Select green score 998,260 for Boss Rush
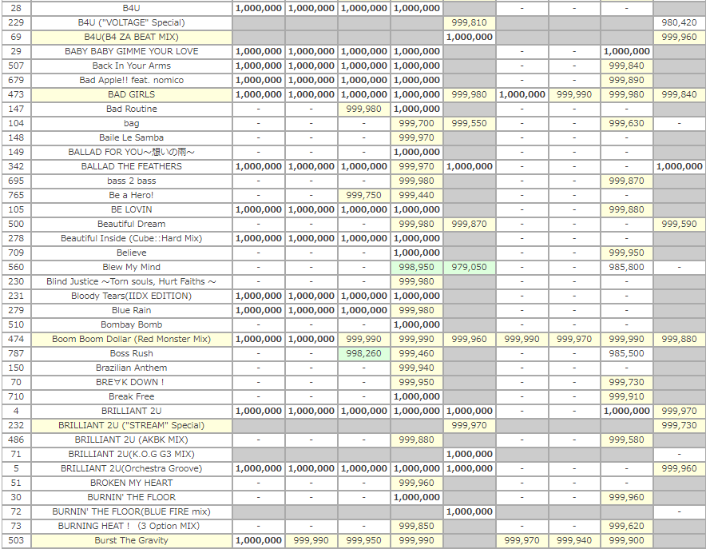The height and width of the screenshot is (549, 706). coord(364,353)
